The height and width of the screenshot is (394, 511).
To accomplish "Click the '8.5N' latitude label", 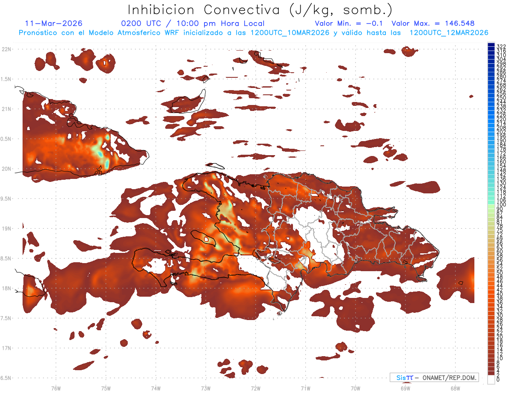I will point(6,258).
